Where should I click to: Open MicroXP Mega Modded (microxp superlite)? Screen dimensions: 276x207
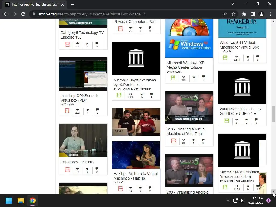pos(239,174)
